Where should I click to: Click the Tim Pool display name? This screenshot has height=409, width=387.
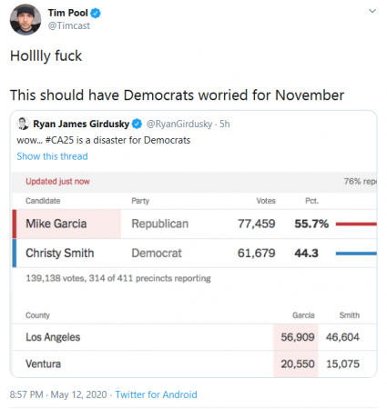click(68, 13)
